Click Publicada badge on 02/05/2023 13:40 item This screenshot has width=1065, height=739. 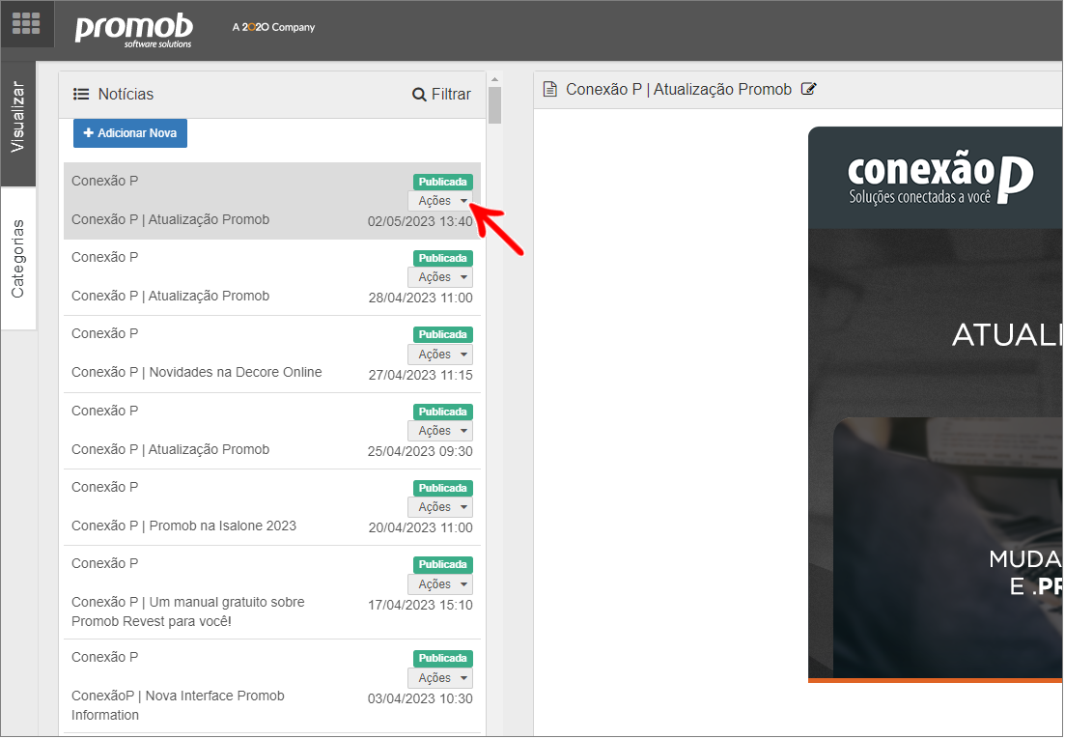(x=443, y=182)
